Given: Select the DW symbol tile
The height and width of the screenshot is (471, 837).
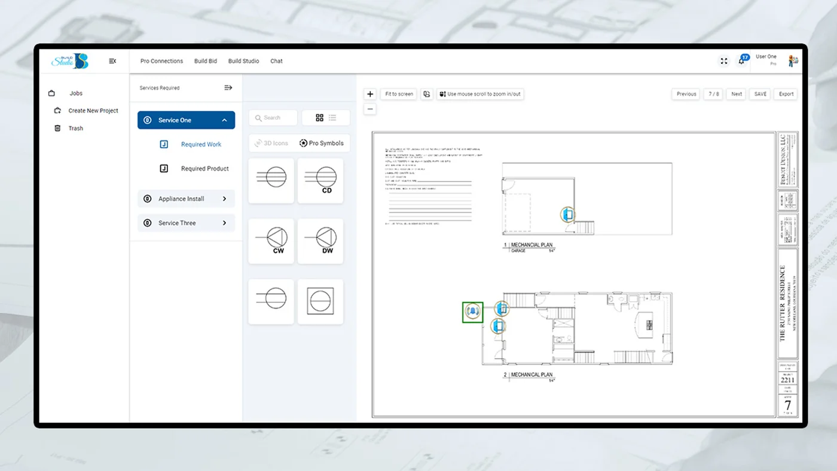Looking at the screenshot, I should click(320, 241).
